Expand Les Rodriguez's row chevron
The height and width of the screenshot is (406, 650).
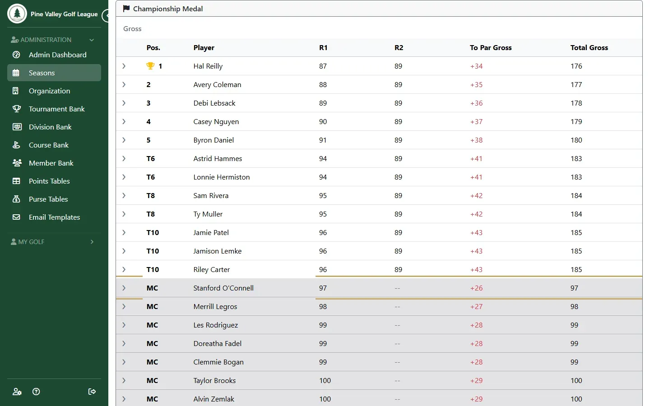pos(124,325)
